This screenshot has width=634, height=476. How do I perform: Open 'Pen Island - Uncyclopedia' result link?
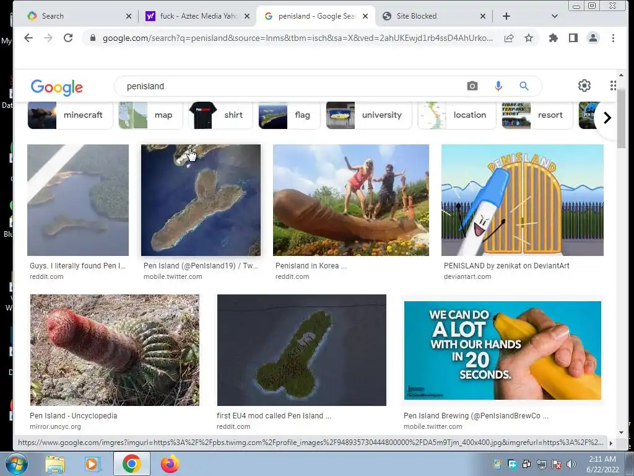coord(73,416)
